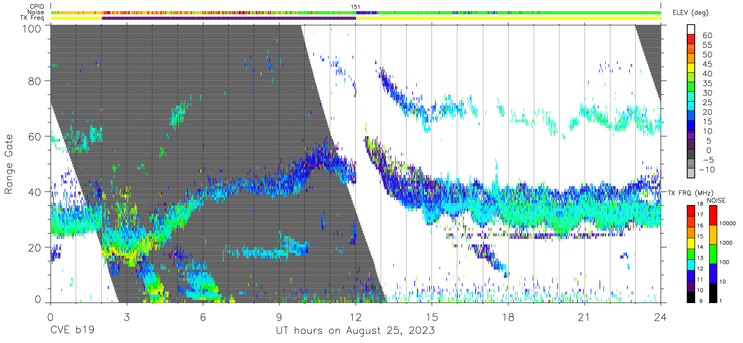Click the 'Noise' row label above the plot
This screenshot has height=343, width=743.
coord(36,11)
